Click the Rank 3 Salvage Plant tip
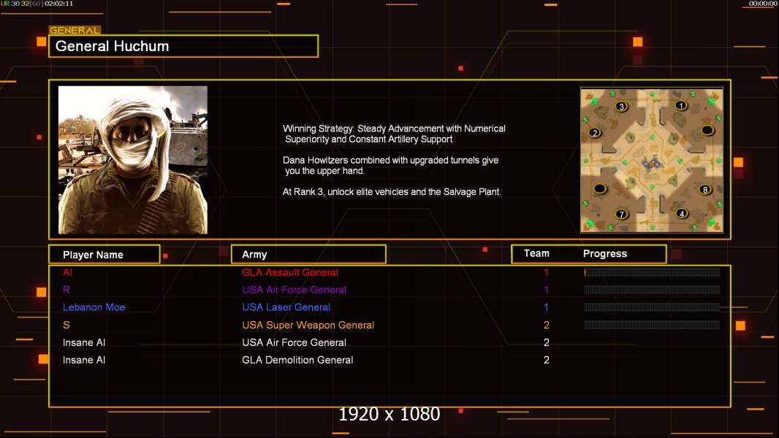Viewport: 779px width, 438px height. (392, 192)
